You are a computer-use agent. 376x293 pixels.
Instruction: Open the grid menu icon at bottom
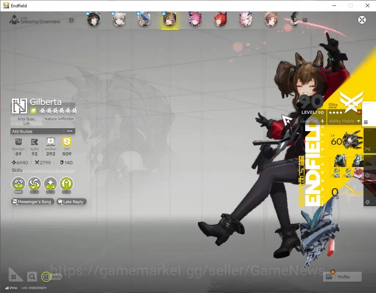coord(14,277)
